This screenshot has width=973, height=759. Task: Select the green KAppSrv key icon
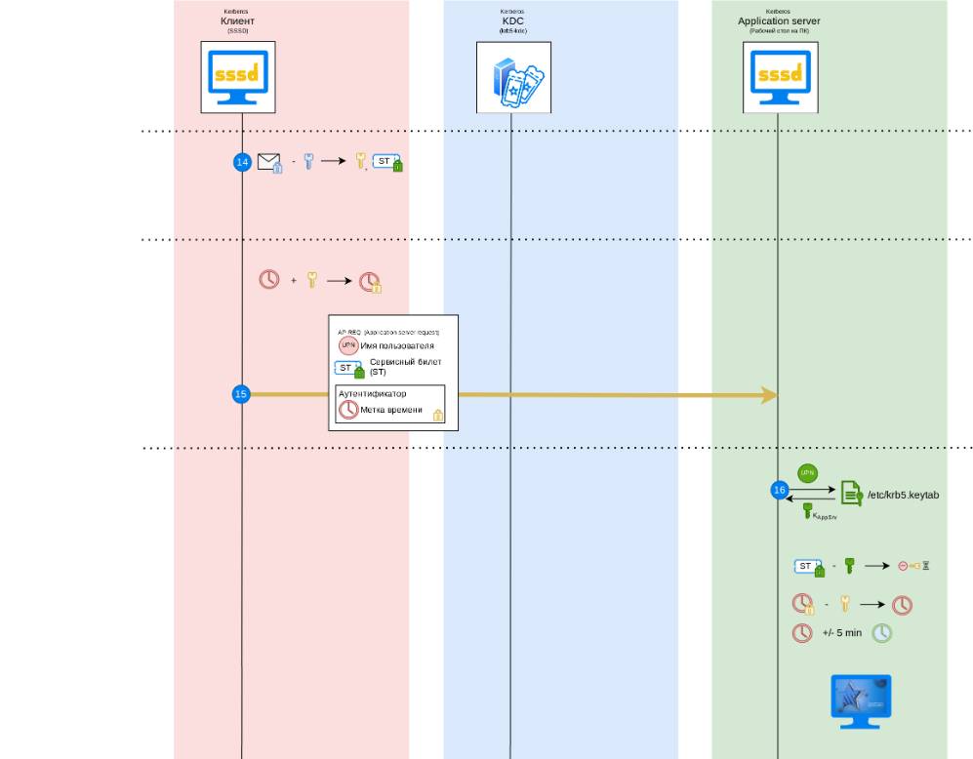pyautogui.click(x=807, y=510)
